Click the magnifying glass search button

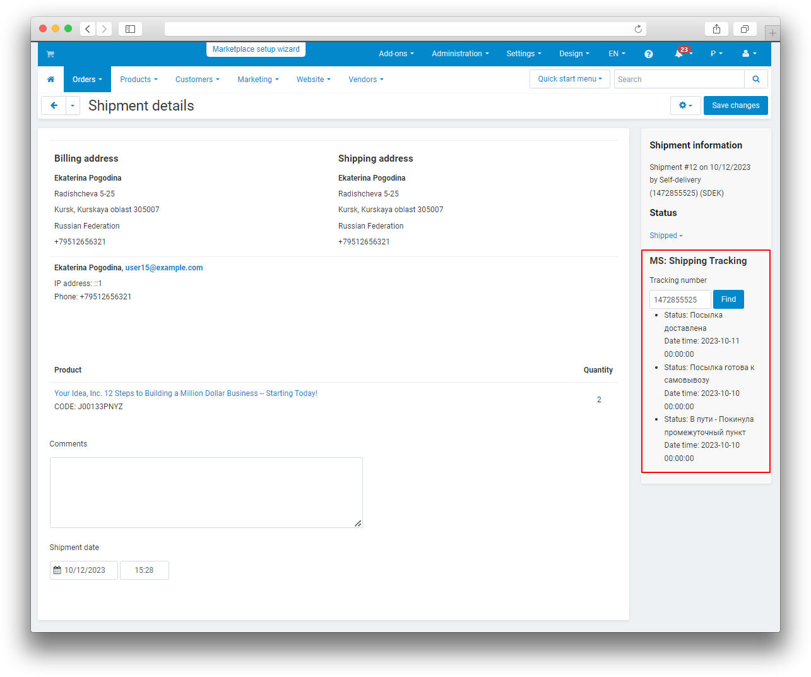coord(755,80)
